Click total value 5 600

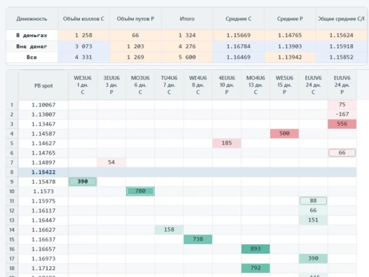pos(187,57)
